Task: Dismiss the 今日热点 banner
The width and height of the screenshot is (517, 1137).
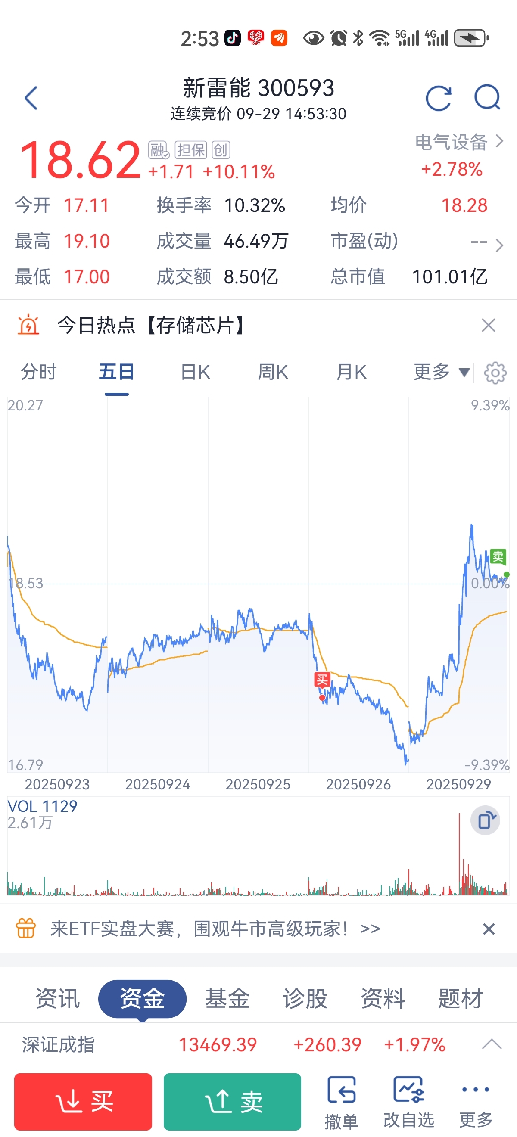Action: point(488,325)
